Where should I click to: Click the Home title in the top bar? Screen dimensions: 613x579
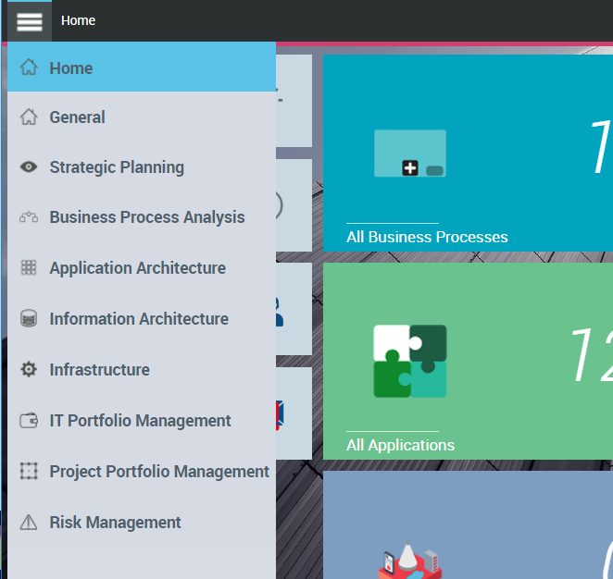point(78,20)
